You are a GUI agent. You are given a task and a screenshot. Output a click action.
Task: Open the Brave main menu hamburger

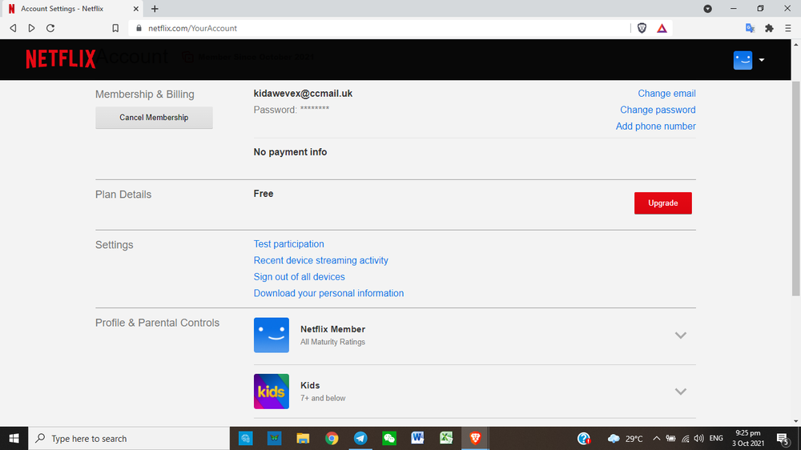pyautogui.click(x=788, y=28)
